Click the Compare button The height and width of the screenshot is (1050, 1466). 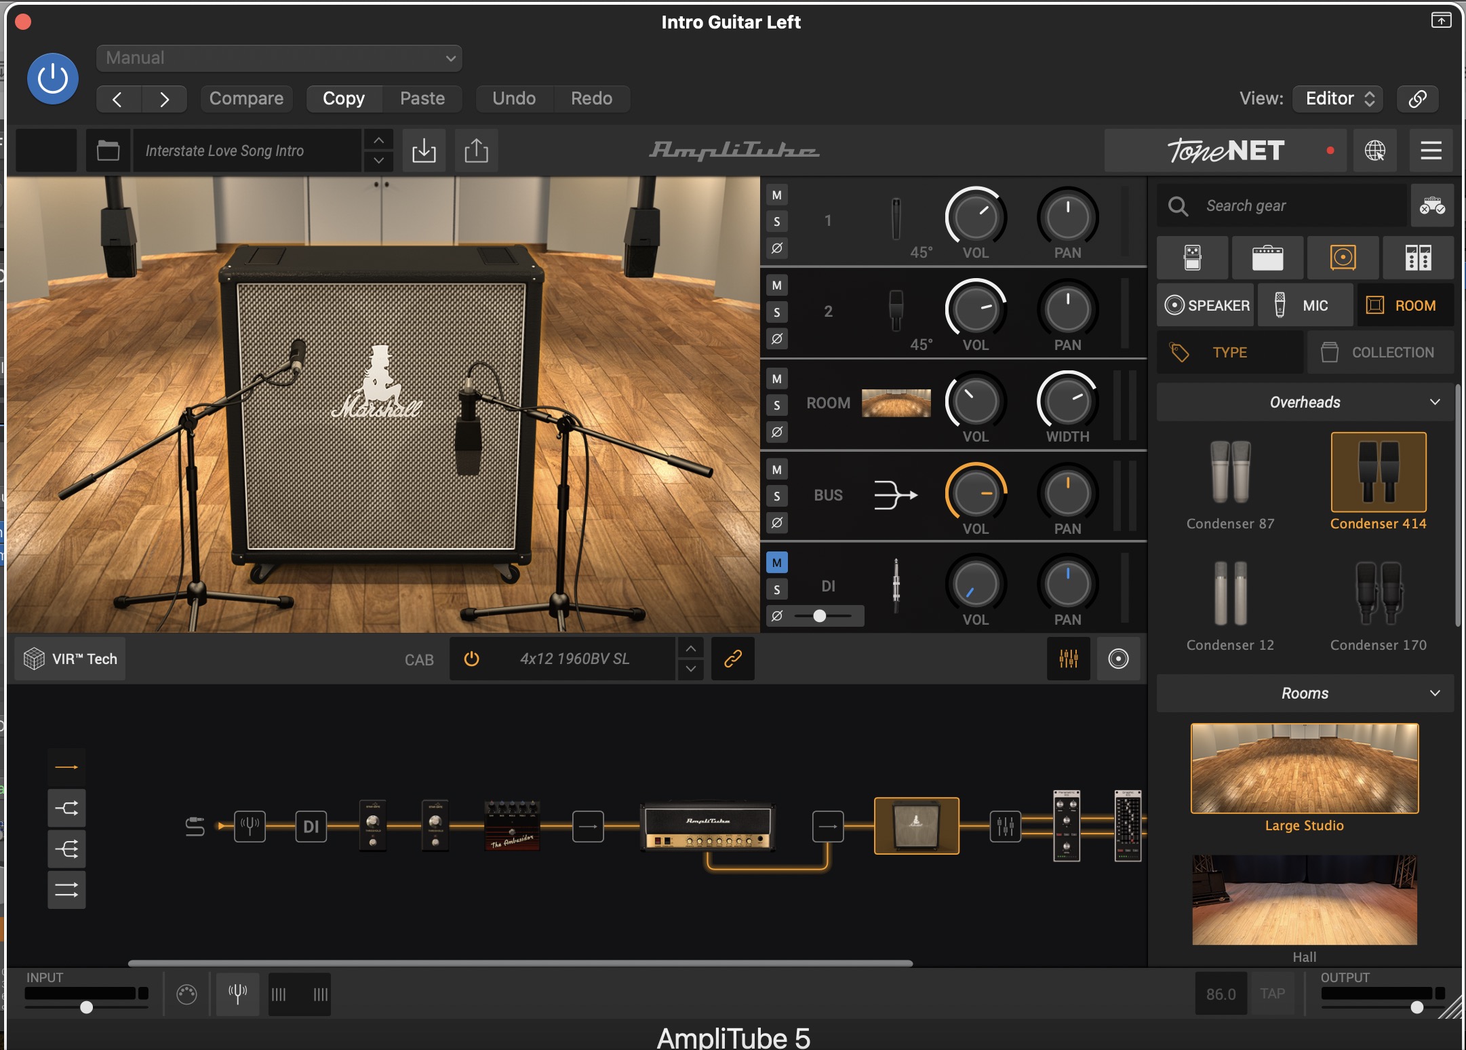point(247,99)
